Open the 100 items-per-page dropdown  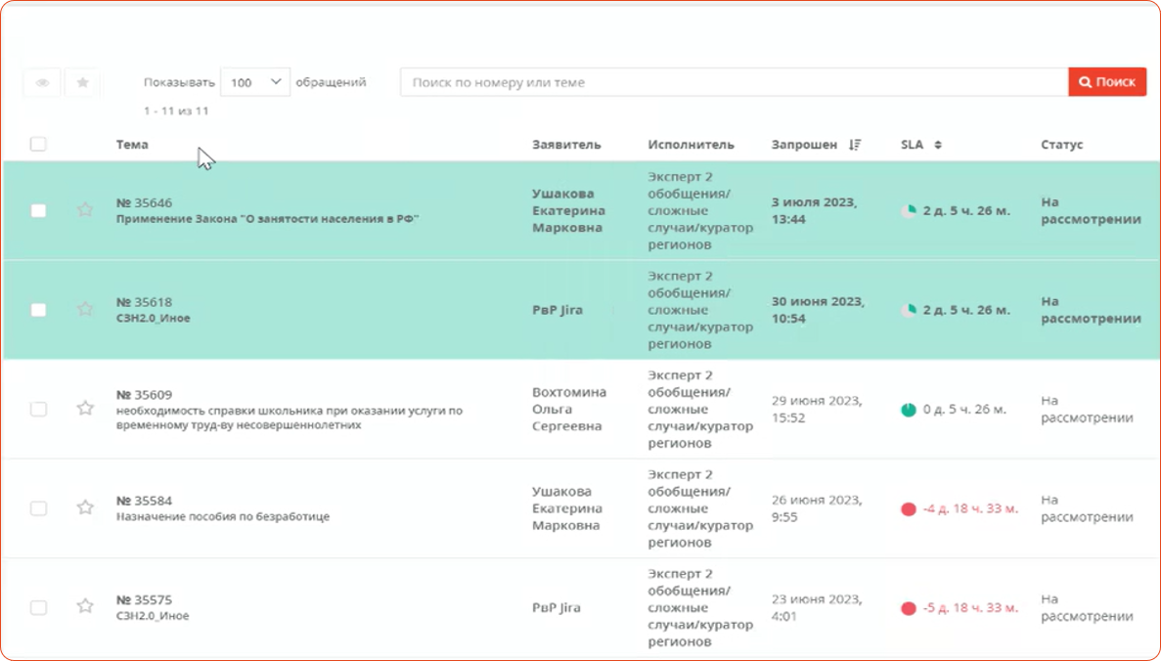coord(255,82)
